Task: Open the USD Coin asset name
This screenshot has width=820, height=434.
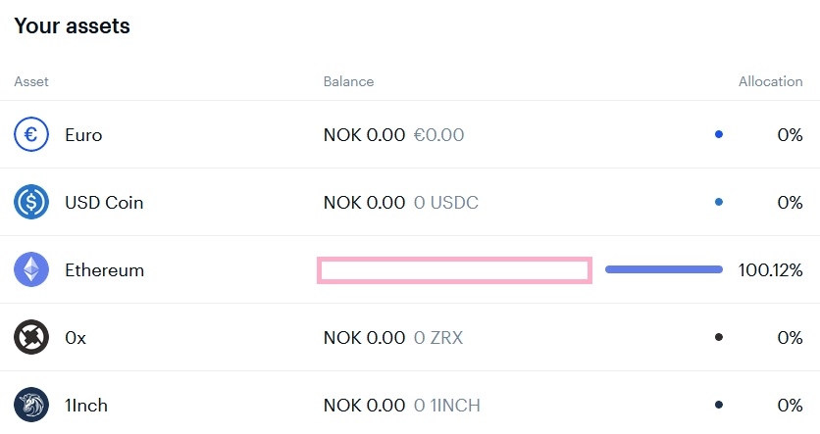Action: [x=104, y=202]
